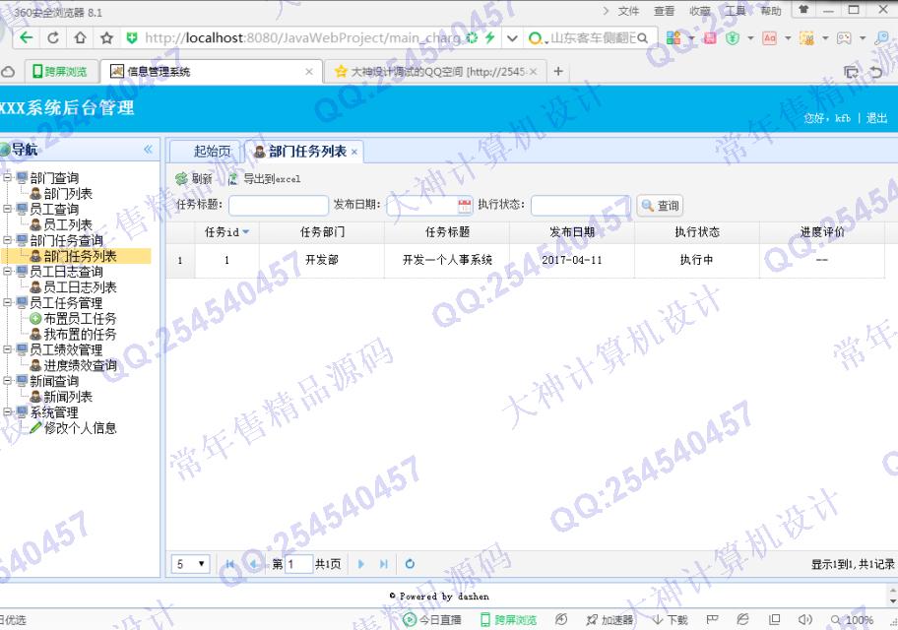
Task: Click the 任务标题 input field
Action: click(x=279, y=206)
